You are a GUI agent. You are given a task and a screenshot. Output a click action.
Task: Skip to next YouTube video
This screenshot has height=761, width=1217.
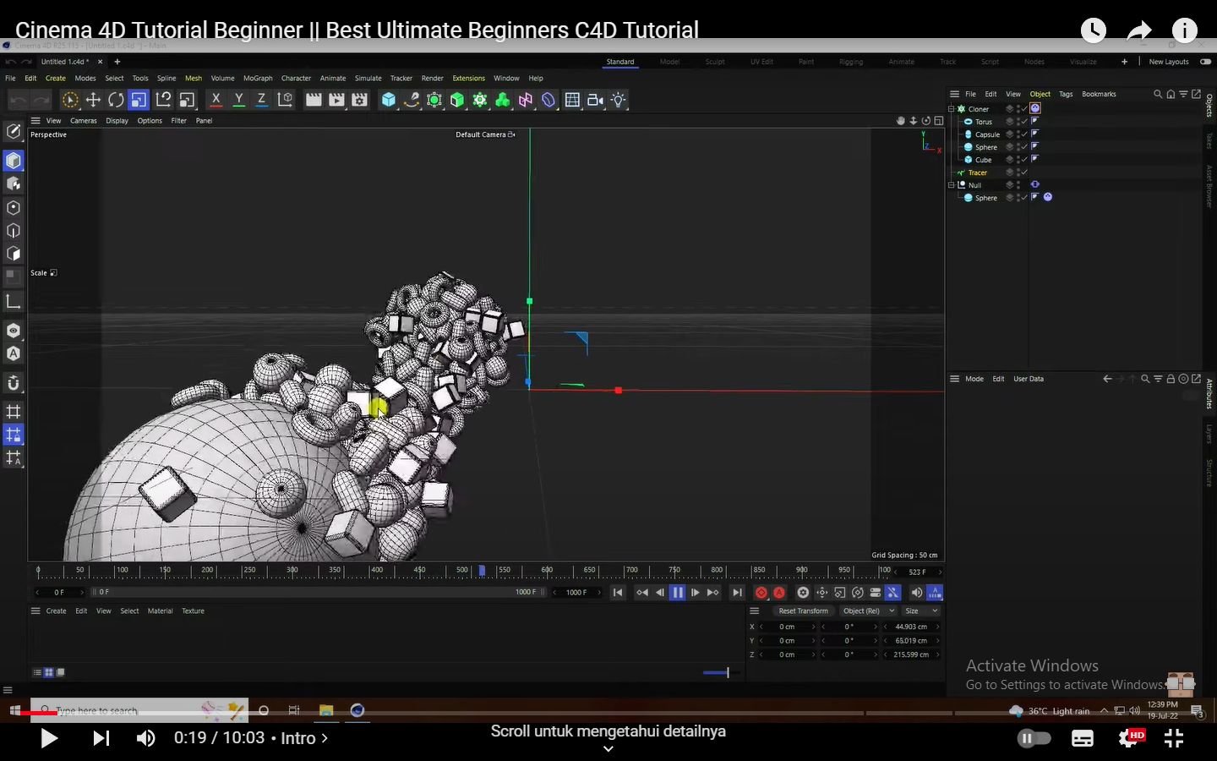[x=101, y=738]
